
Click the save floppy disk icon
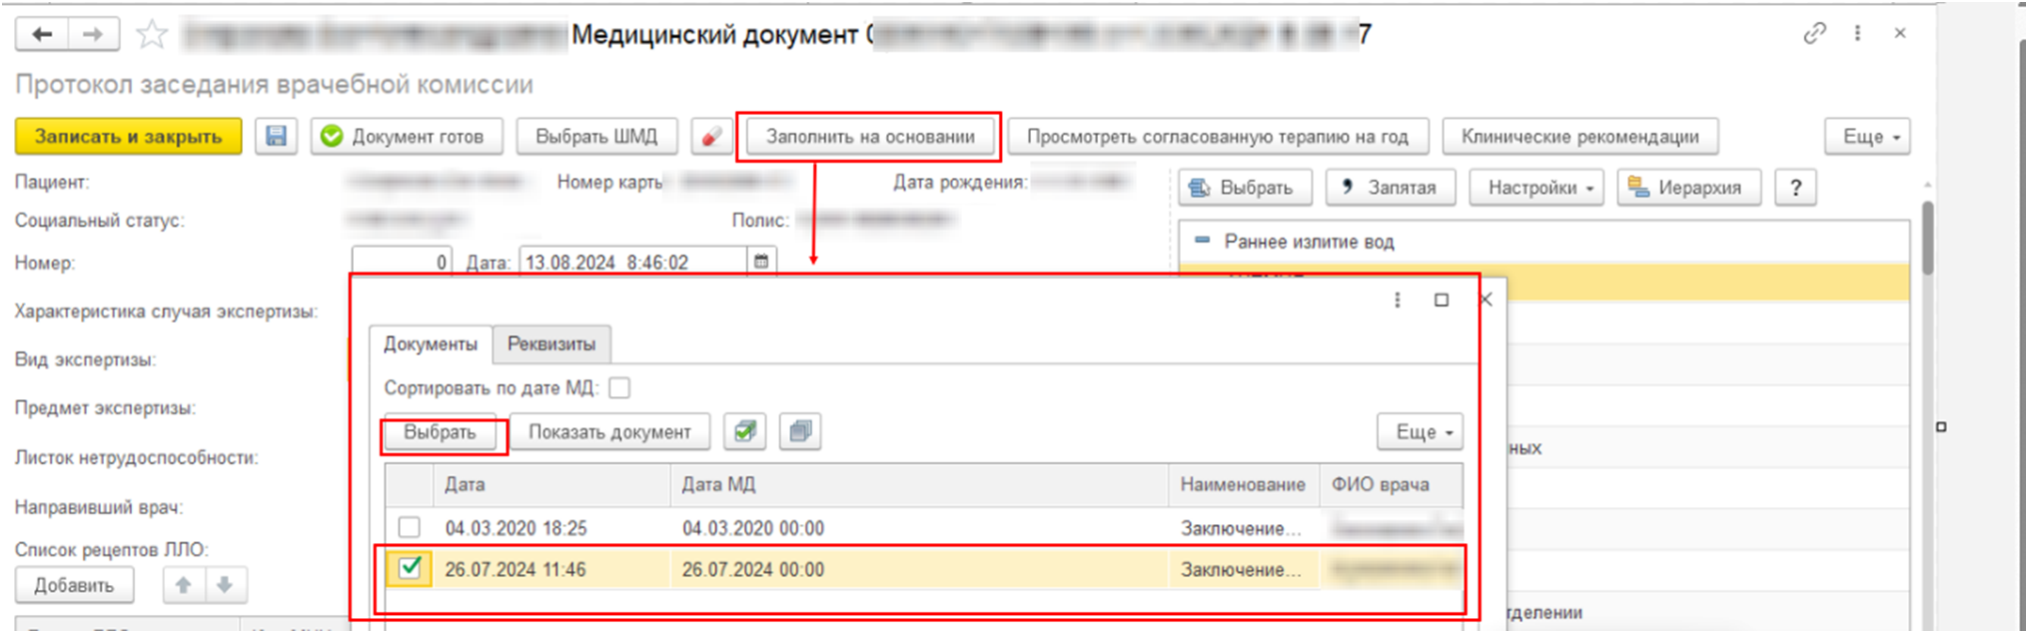277,137
